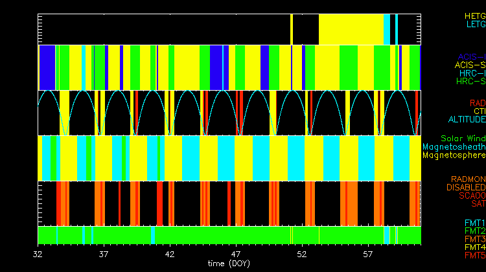The height and width of the screenshot is (272, 486).
Task: Click the large yellow HETG block in top row
Action: click(x=350, y=29)
